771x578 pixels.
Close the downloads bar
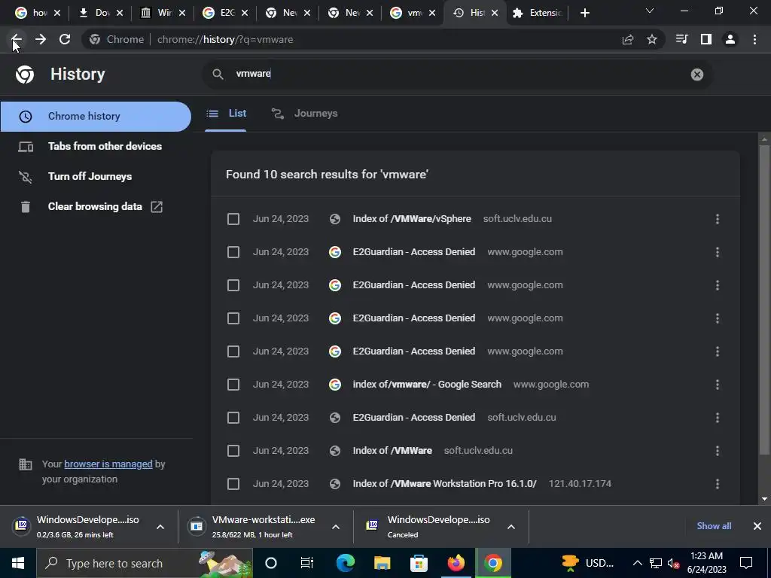coord(757,526)
